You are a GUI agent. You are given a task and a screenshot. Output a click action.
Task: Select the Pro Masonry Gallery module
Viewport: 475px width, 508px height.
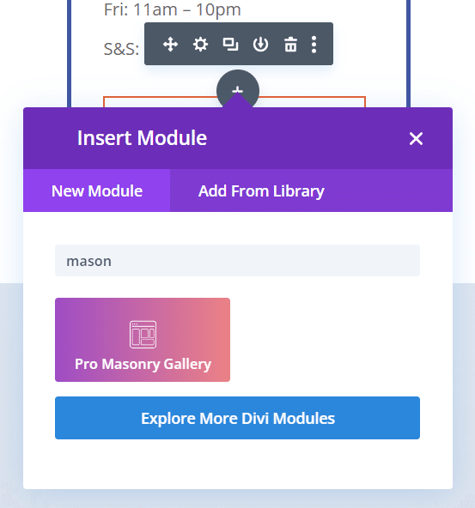click(x=143, y=340)
